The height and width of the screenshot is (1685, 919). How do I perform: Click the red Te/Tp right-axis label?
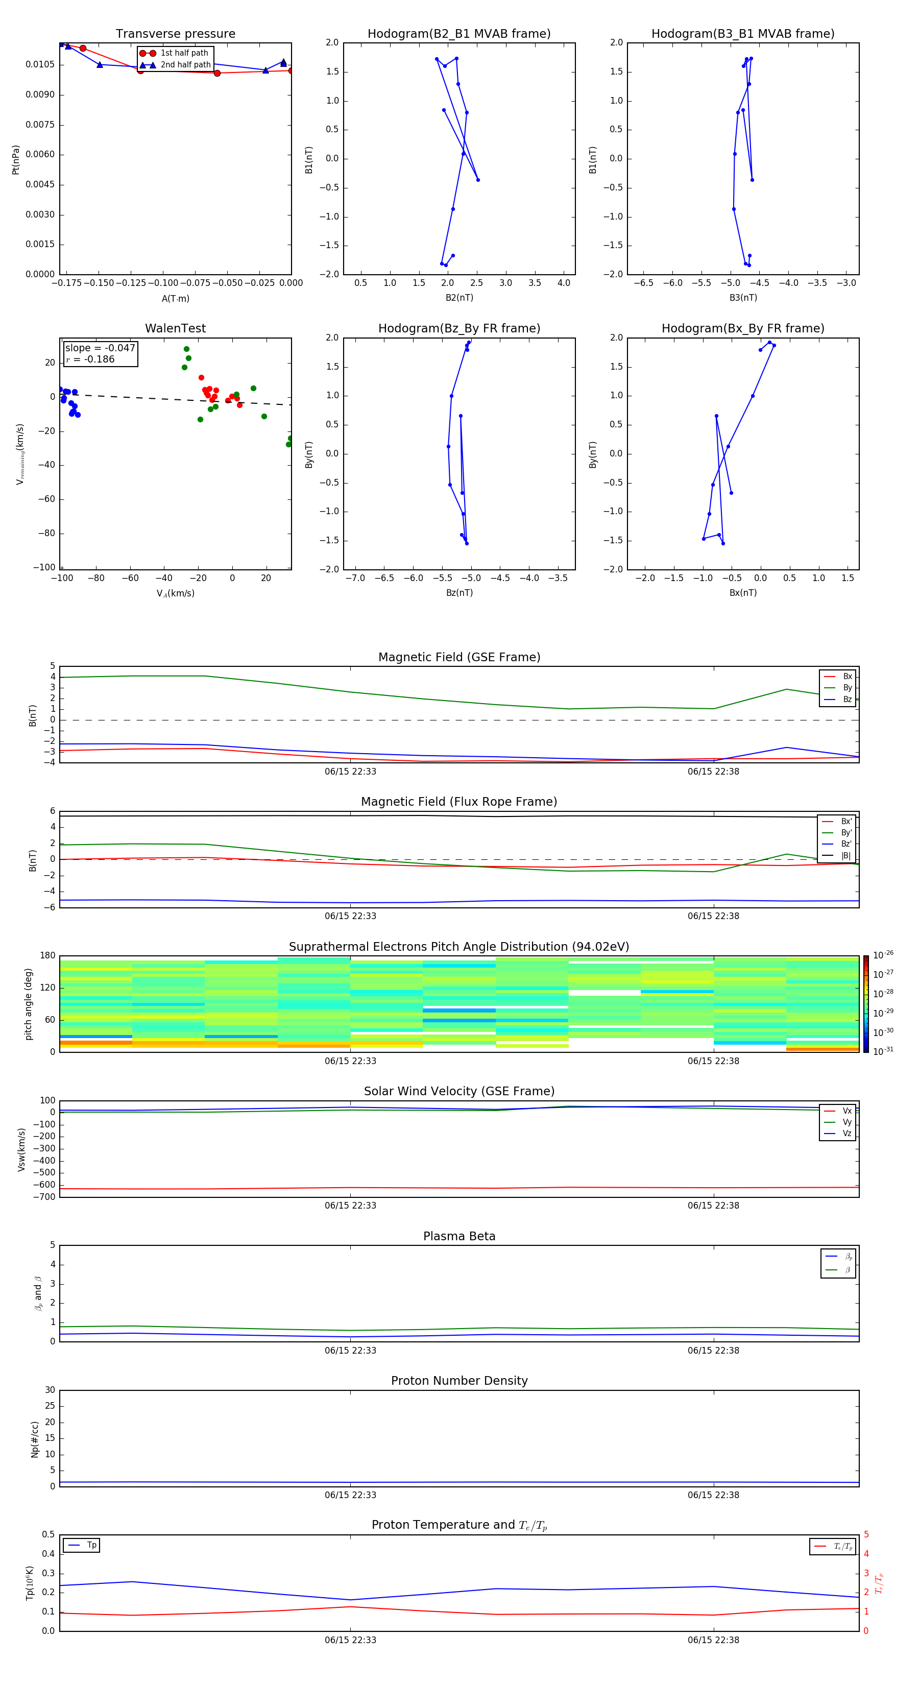[x=879, y=1583]
